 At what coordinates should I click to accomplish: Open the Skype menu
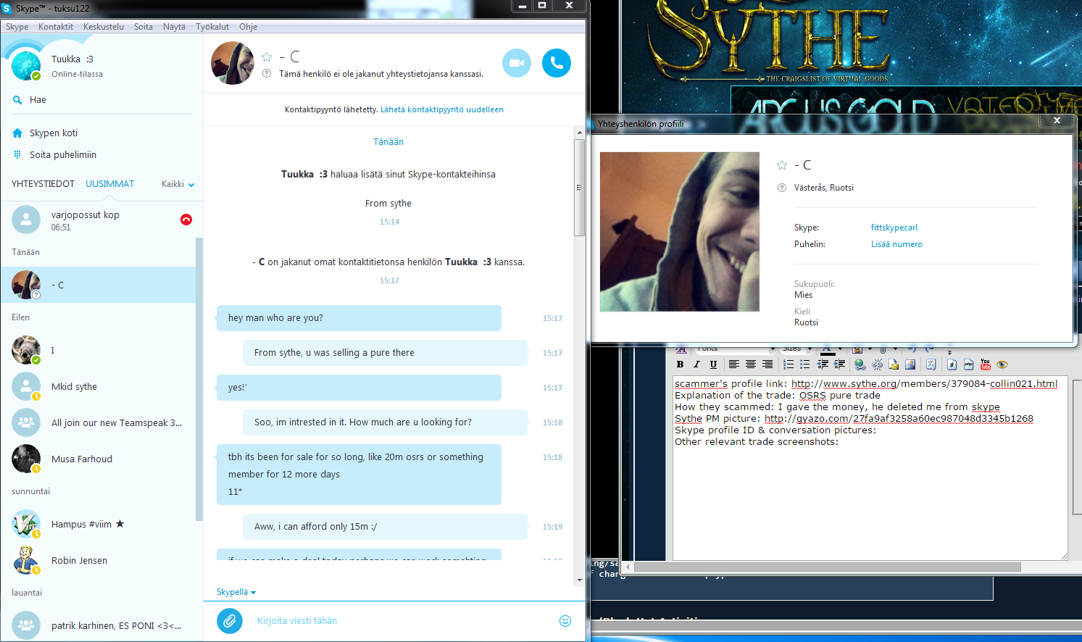(17, 27)
